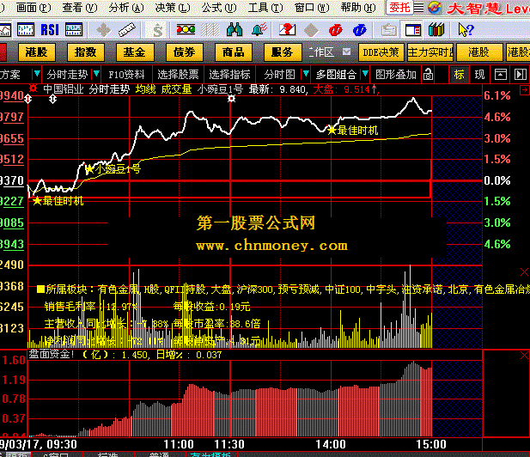Image resolution: width=530 pixels, height=457 pixels.
Task: Toggle the 现 mode button
Action: pyautogui.click(x=479, y=75)
